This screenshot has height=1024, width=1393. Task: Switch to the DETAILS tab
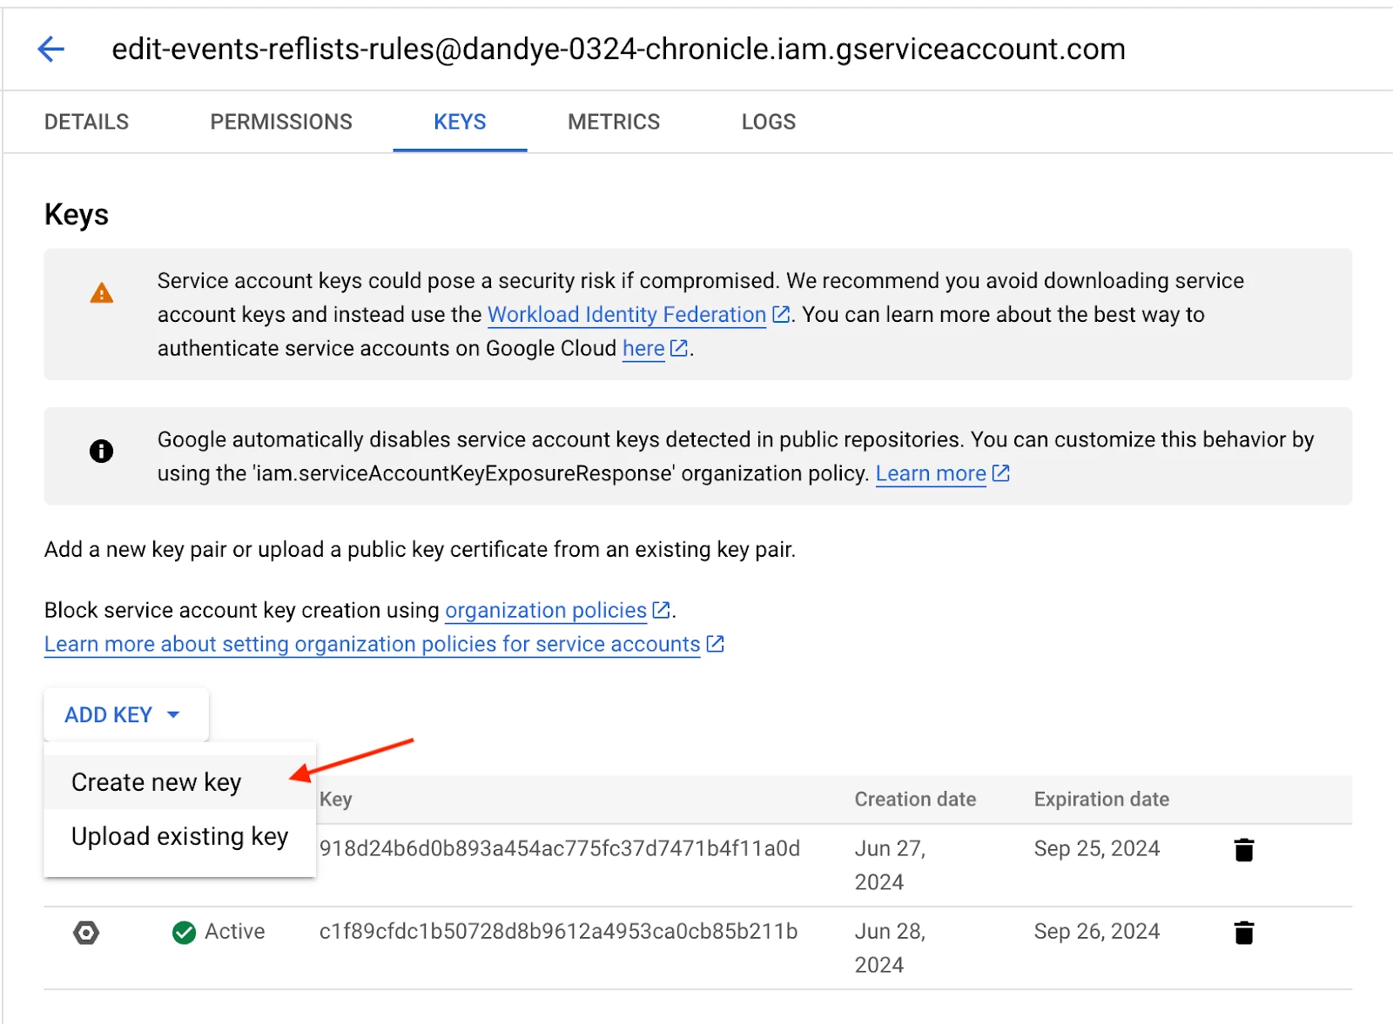(86, 122)
